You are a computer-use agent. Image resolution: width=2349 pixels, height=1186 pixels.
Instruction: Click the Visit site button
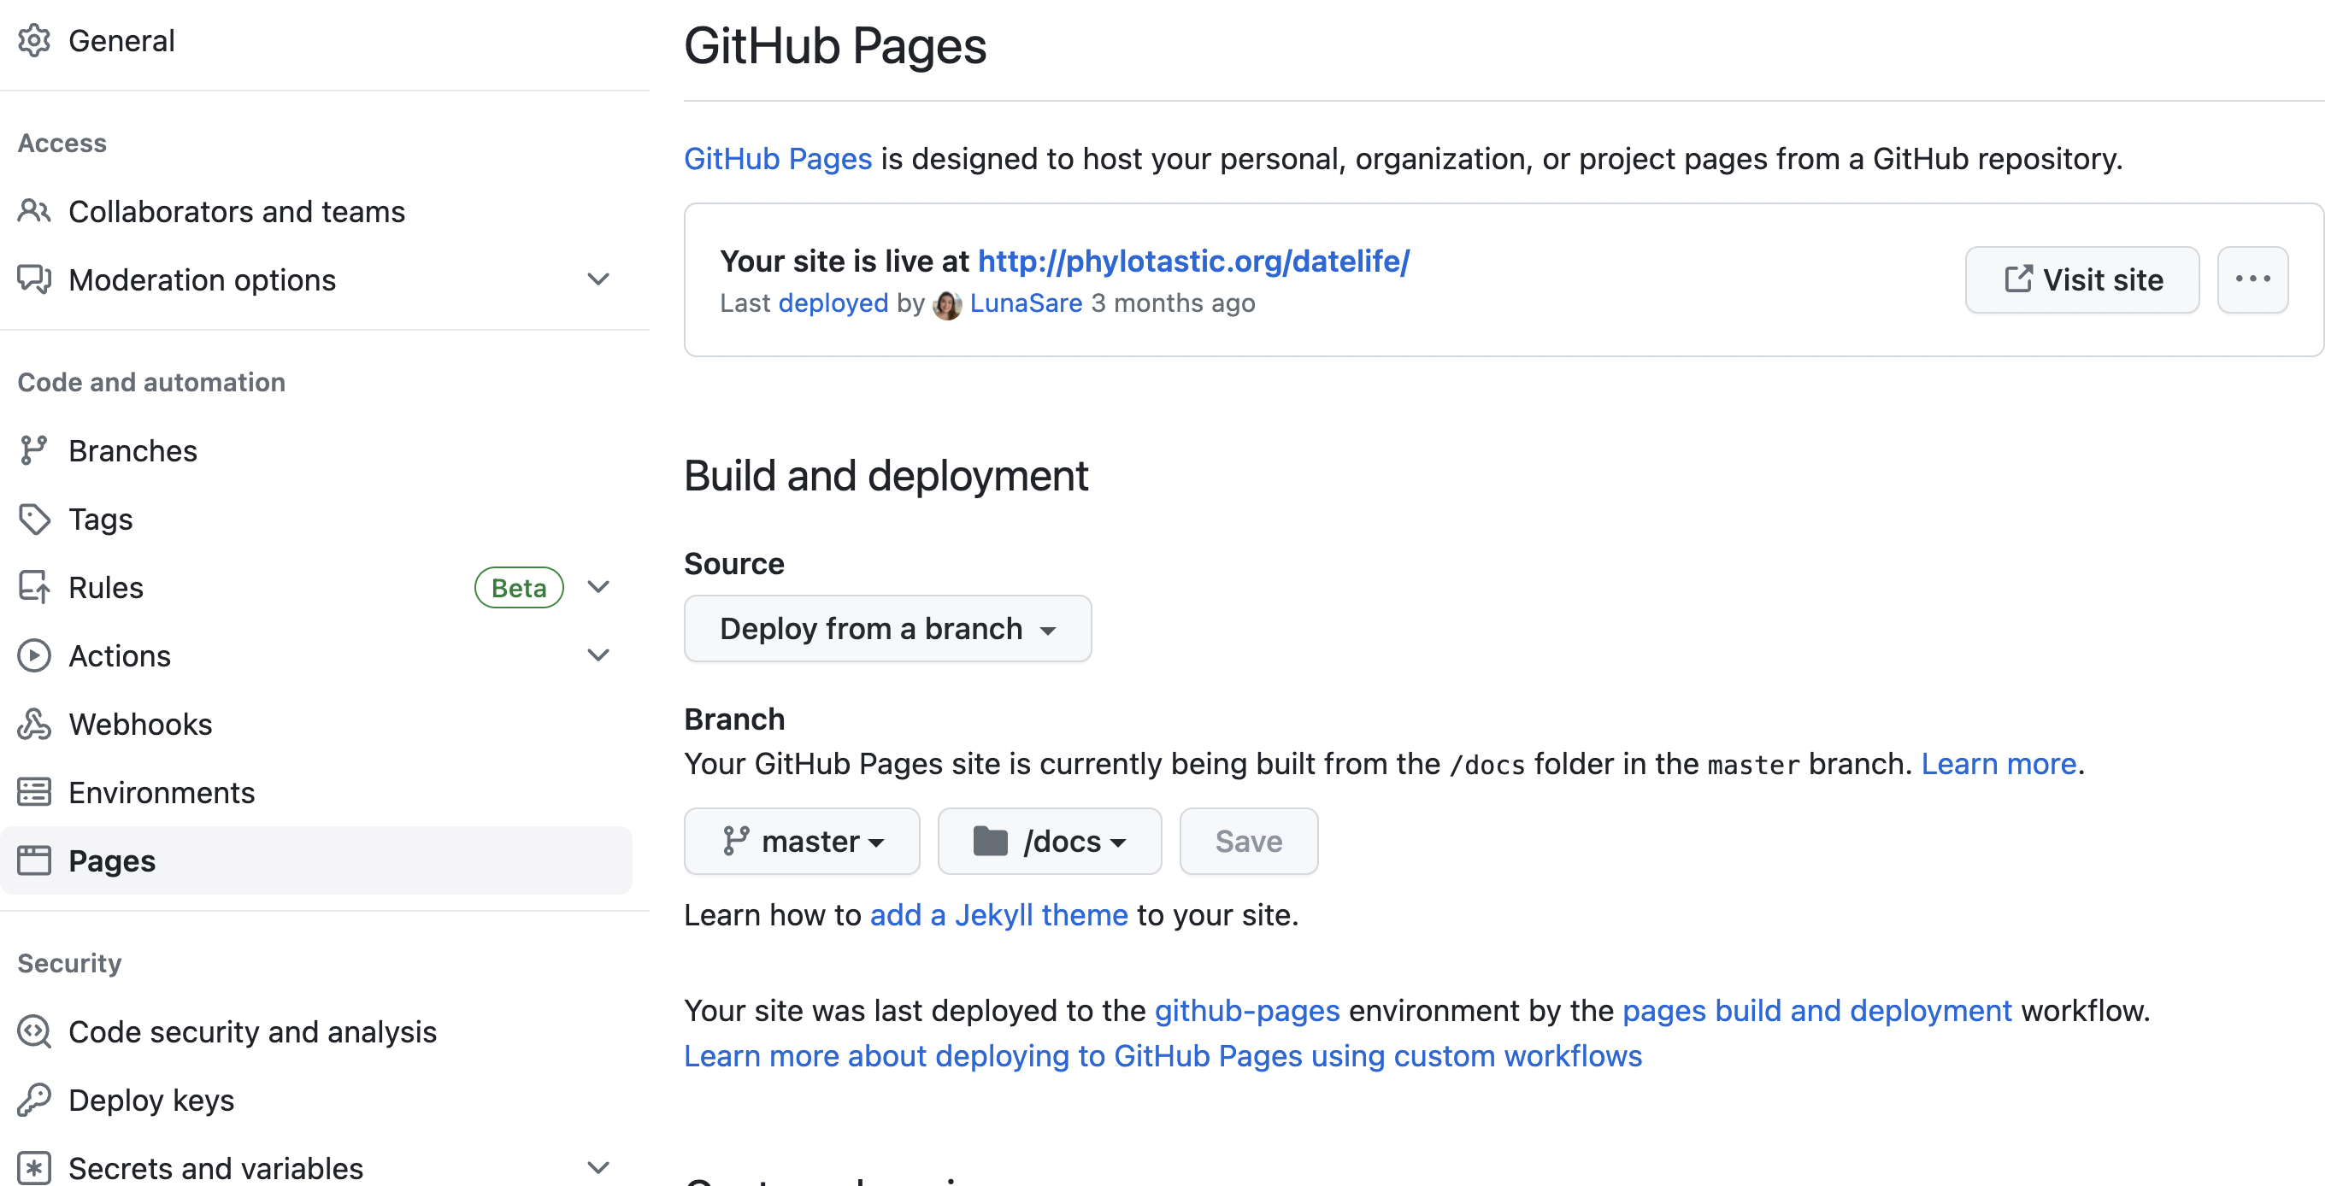coord(2081,280)
